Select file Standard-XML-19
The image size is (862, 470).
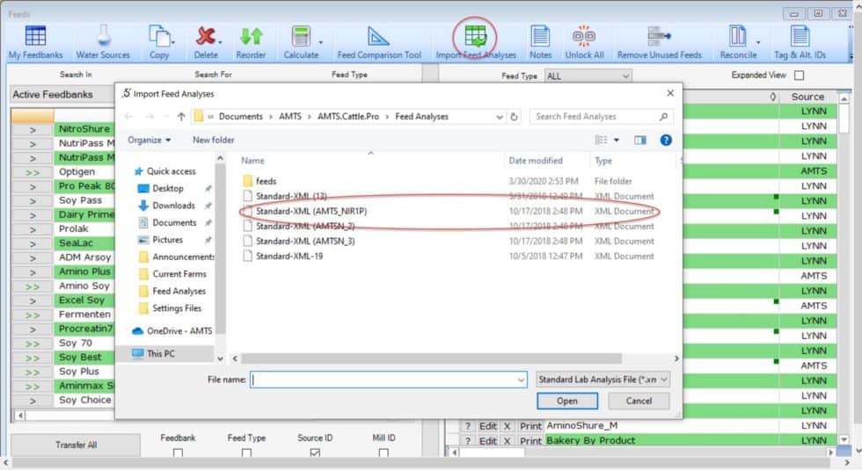pos(289,256)
